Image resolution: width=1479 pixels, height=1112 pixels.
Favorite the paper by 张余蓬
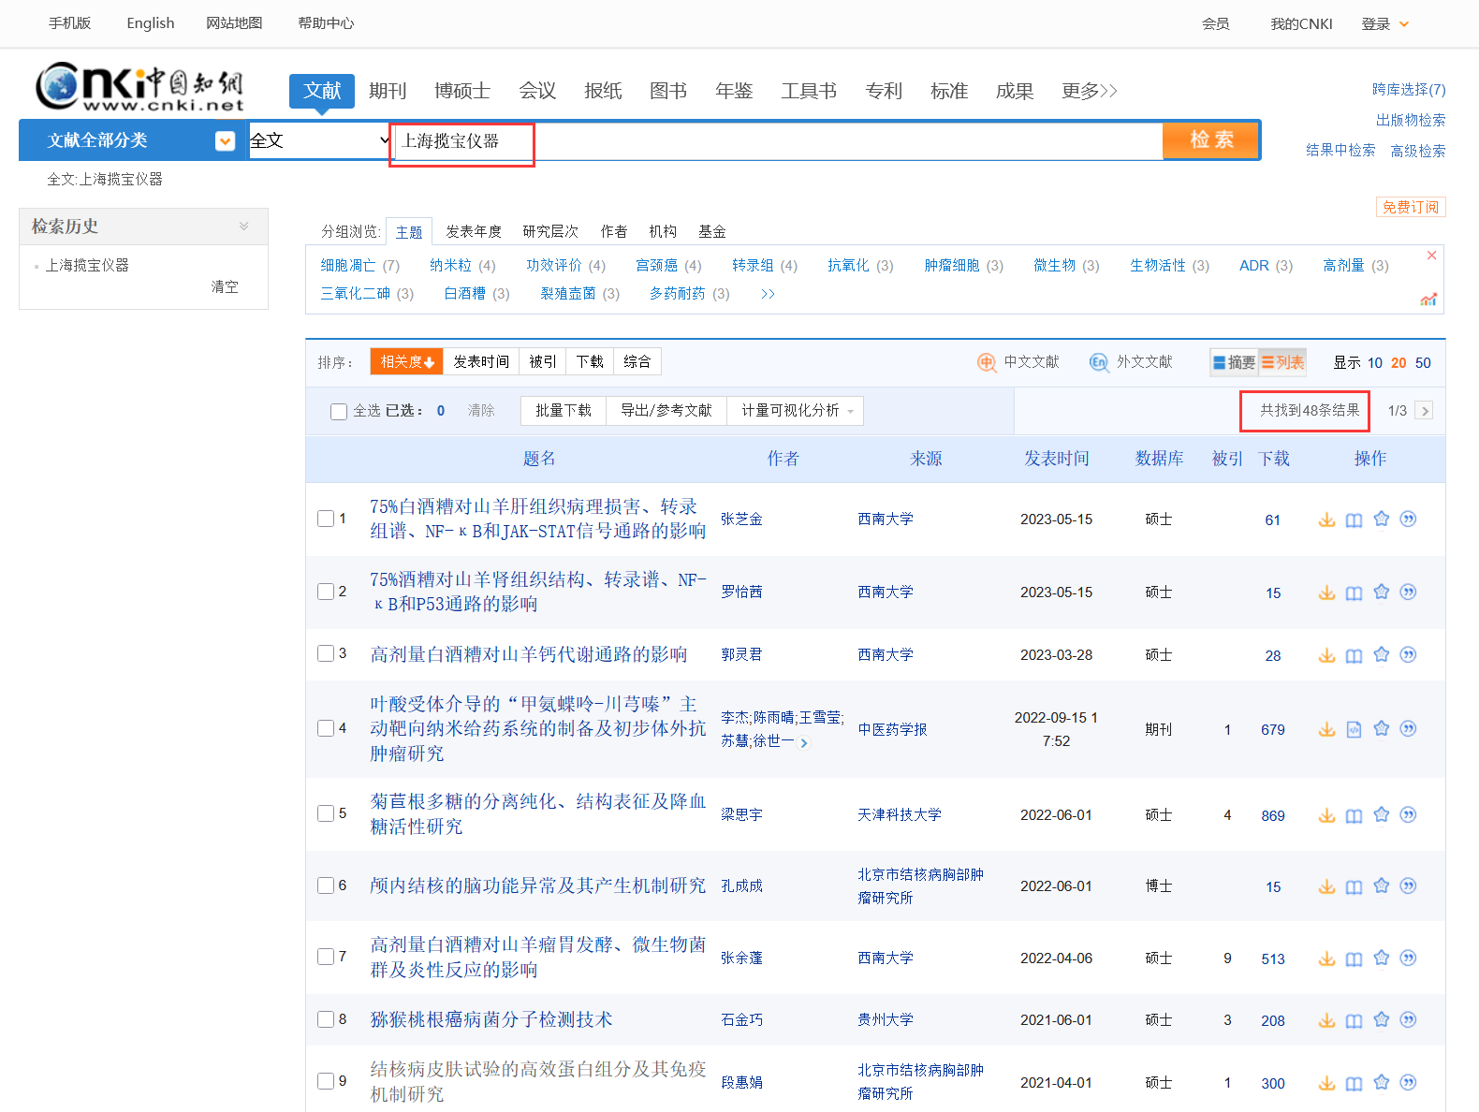click(1381, 958)
